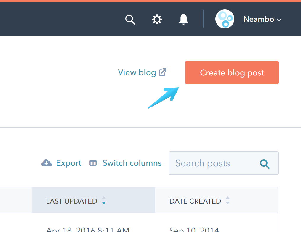The height and width of the screenshot is (232, 301).
Task: Click the Apr 18, 2016 last updated cell
Action: (88, 230)
